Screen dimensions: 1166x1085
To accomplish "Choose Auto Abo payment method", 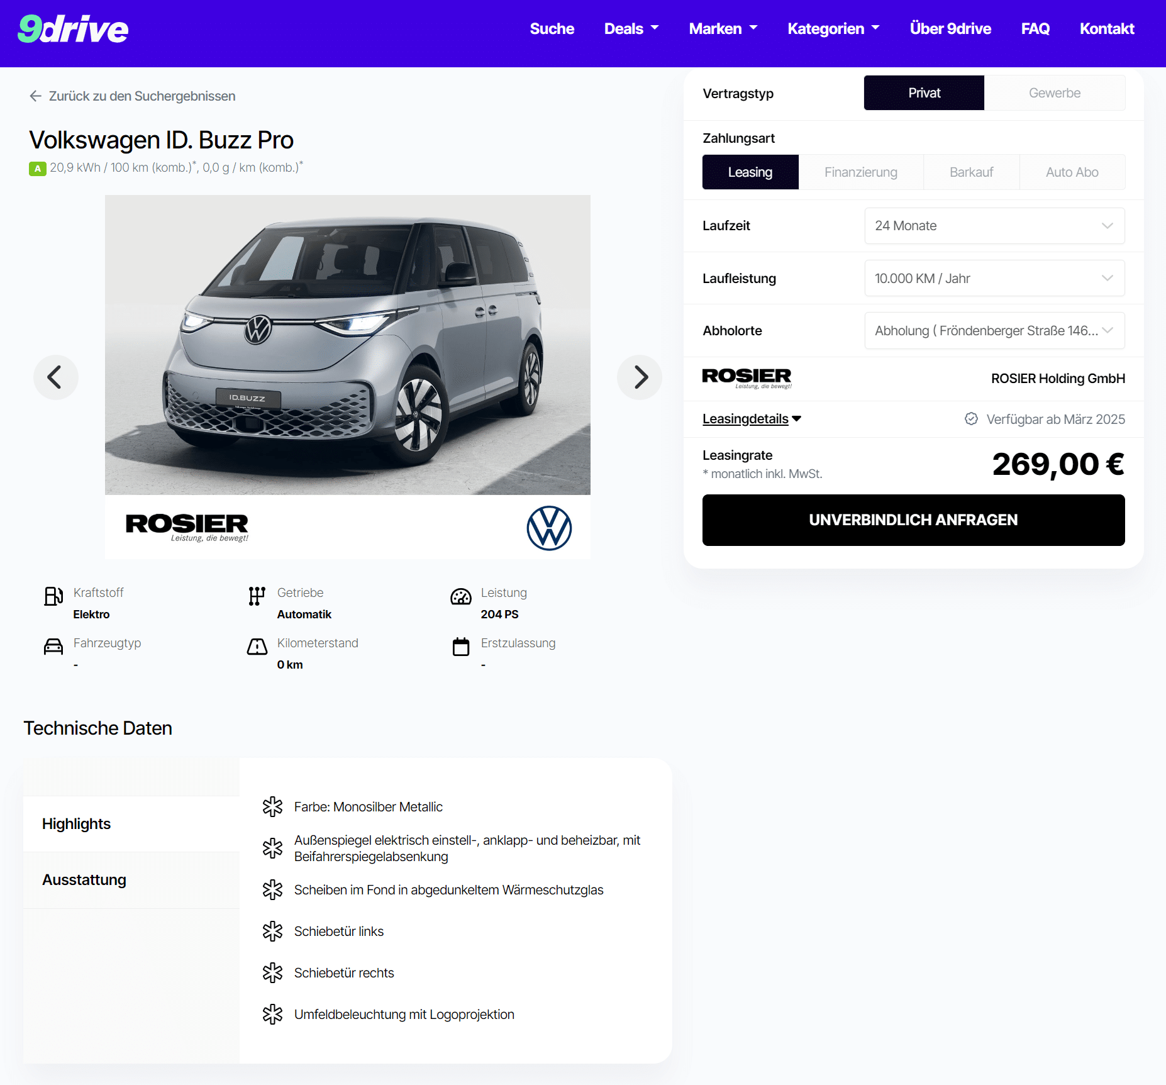I will click(x=1072, y=172).
